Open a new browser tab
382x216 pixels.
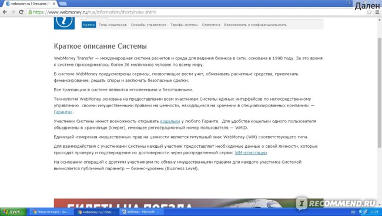tap(63, 4)
